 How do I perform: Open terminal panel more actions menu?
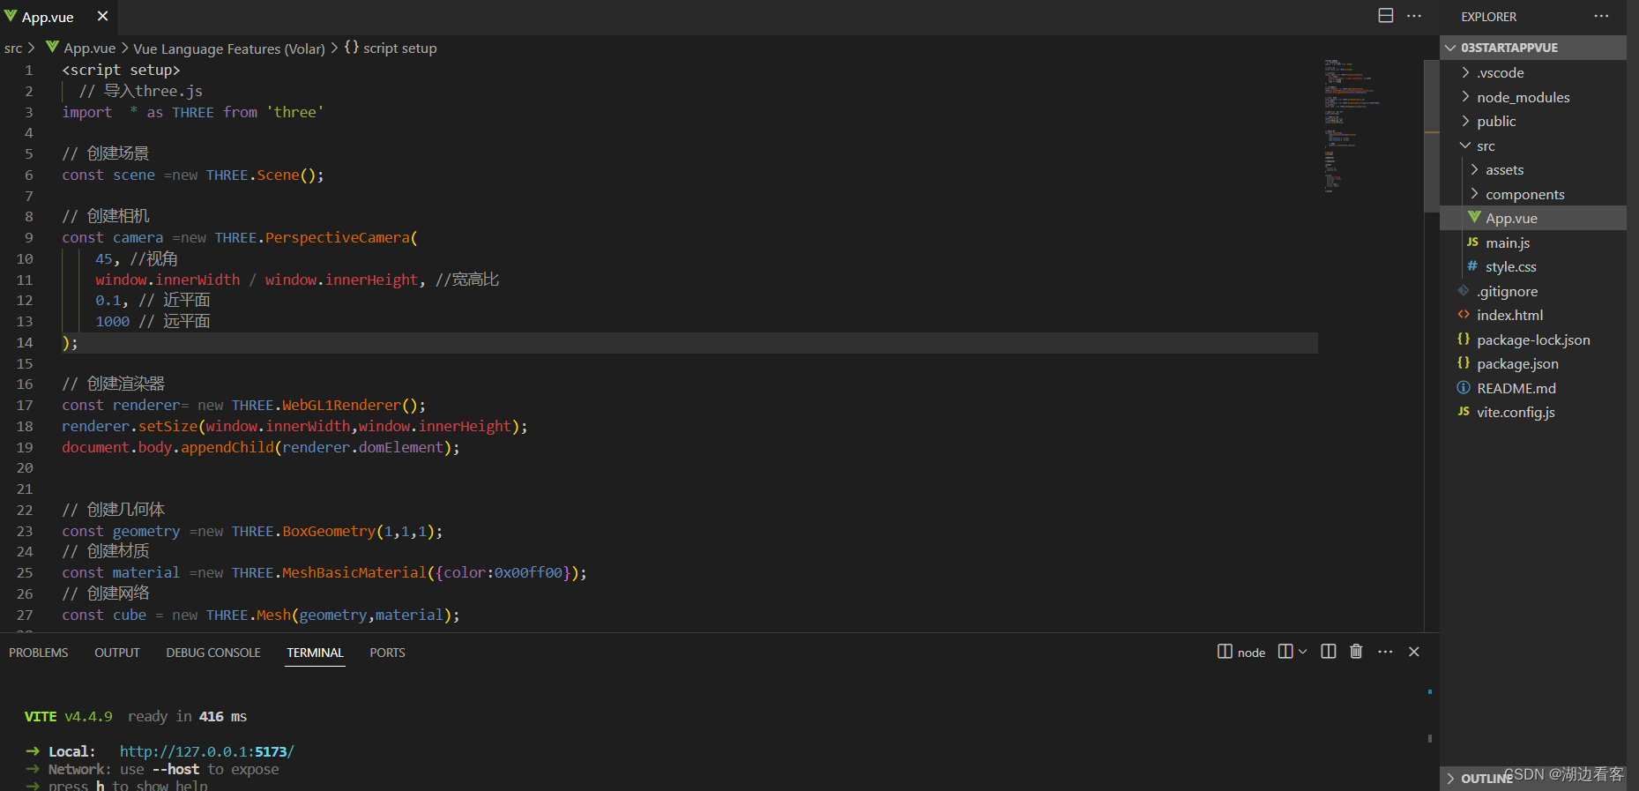pyautogui.click(x=1385, y=652)
